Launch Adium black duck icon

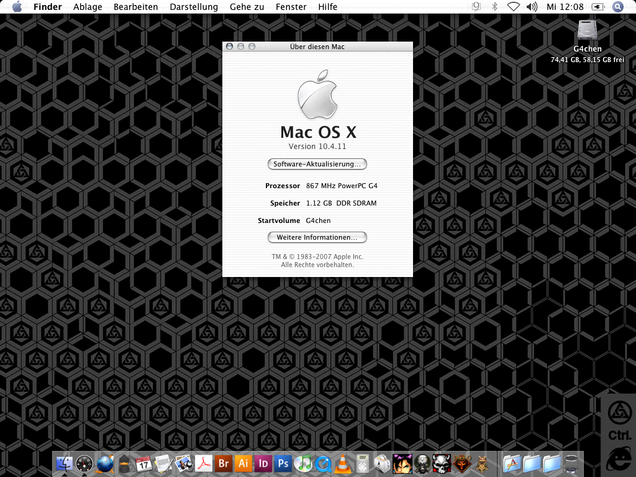[x=124, y=463]
